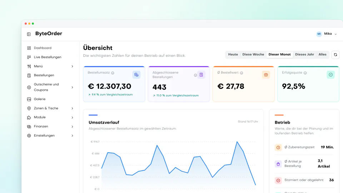Expand the Gutscheine und Coupons chevron
The image size is (343, 193).
coord(73,87)
